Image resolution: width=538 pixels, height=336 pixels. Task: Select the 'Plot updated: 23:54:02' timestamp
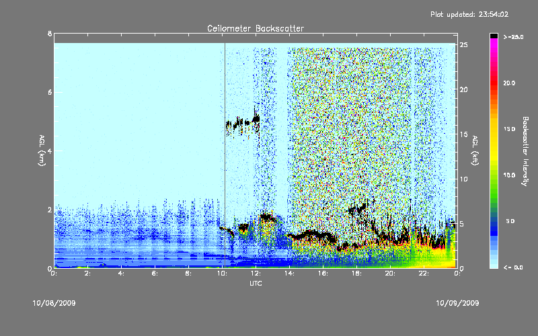coord(469,14)
